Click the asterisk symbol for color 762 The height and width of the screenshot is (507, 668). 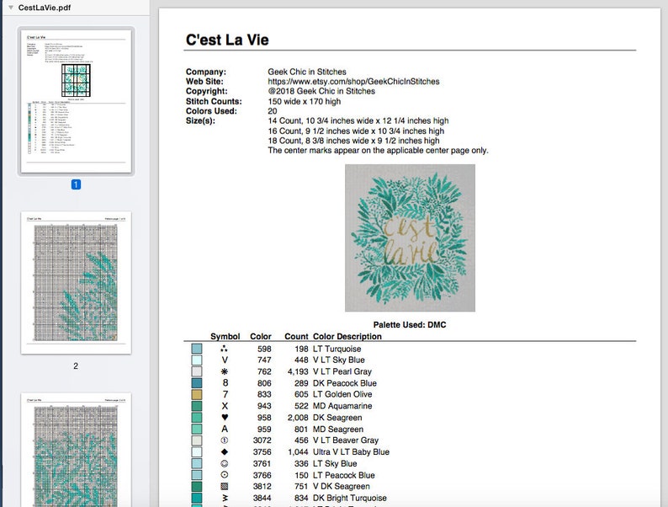pyautogui.click(x=225, y=371)
